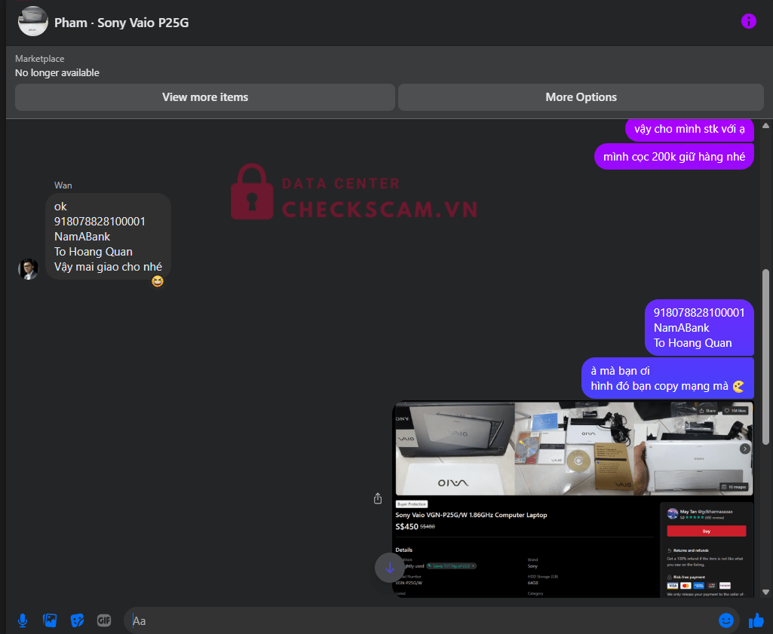The image size is (773, 634).
Task: Click the red Buy button in screenshot
Action: coord(706,531)
